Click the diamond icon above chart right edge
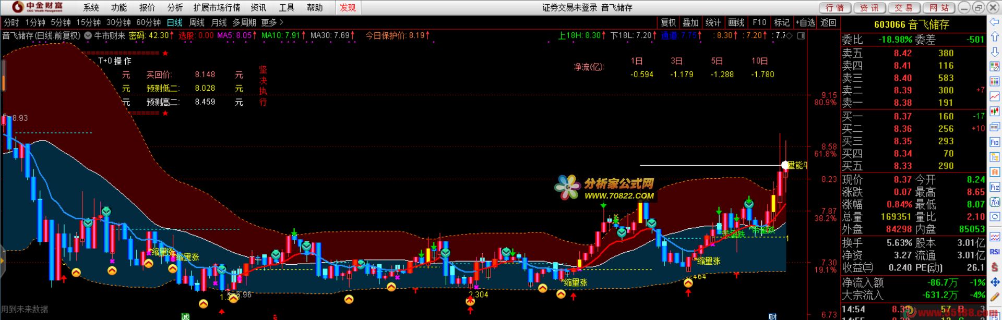This screenshot has height=320, width=1002. point(789,35)
